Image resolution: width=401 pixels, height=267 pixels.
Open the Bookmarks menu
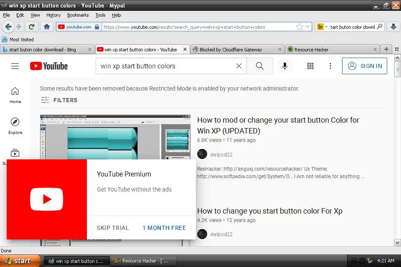pyautogui.click(x=78, y=15)
